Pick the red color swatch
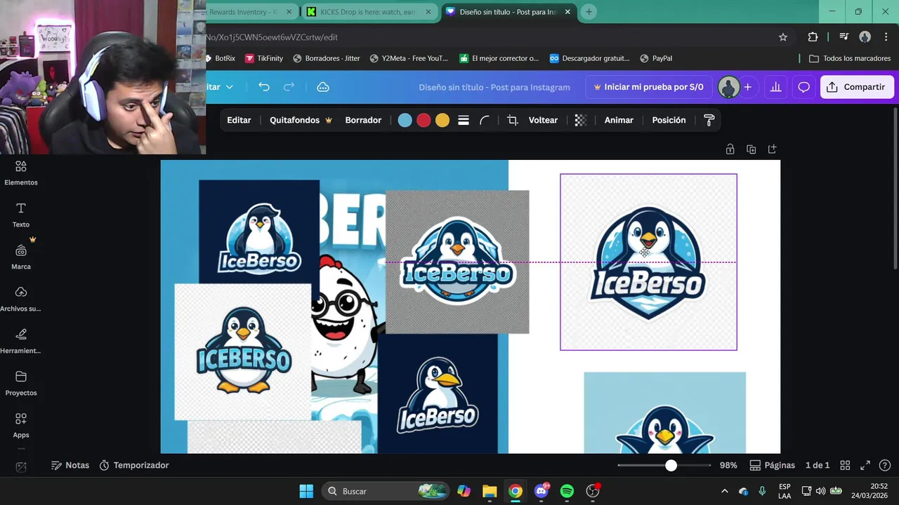899x505 pixels. tap(424, 121)
